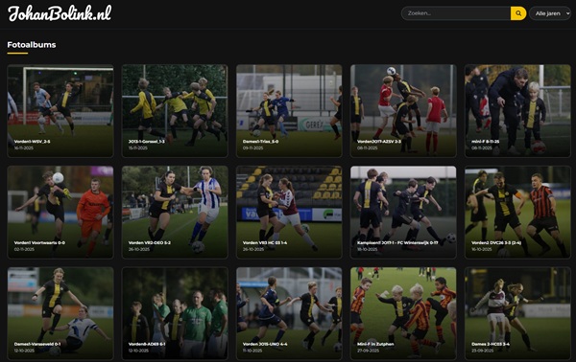Focus the Zoeken search field
The image size is (576, 362).
[x=456, y=13]
